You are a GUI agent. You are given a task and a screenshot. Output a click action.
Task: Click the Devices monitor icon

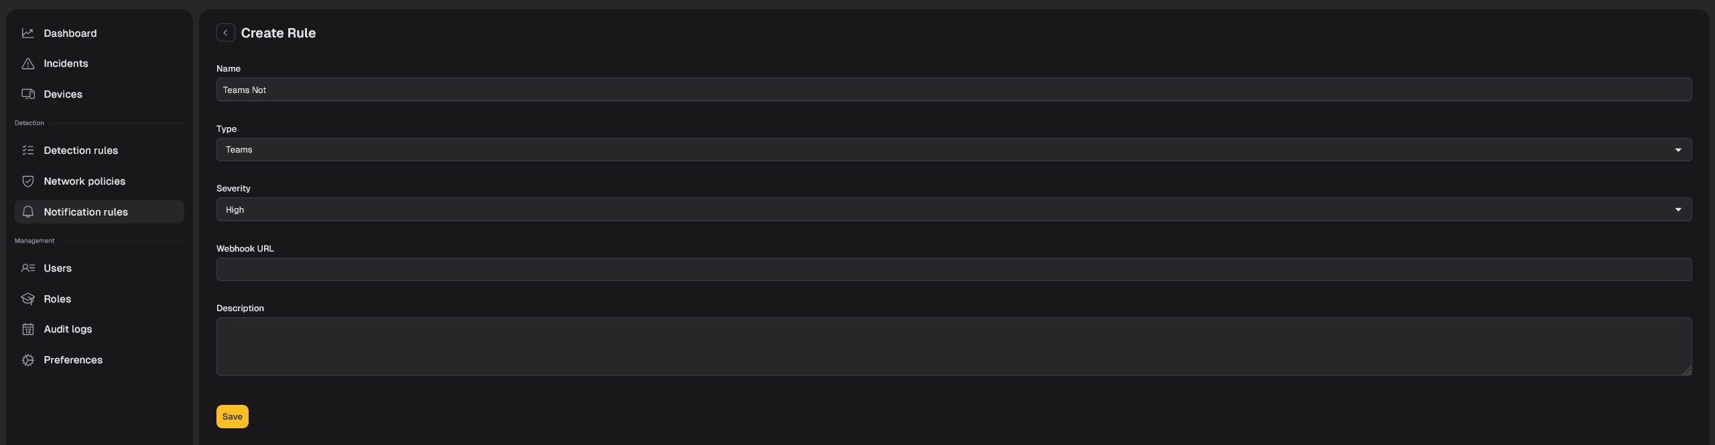click(27, 94)
